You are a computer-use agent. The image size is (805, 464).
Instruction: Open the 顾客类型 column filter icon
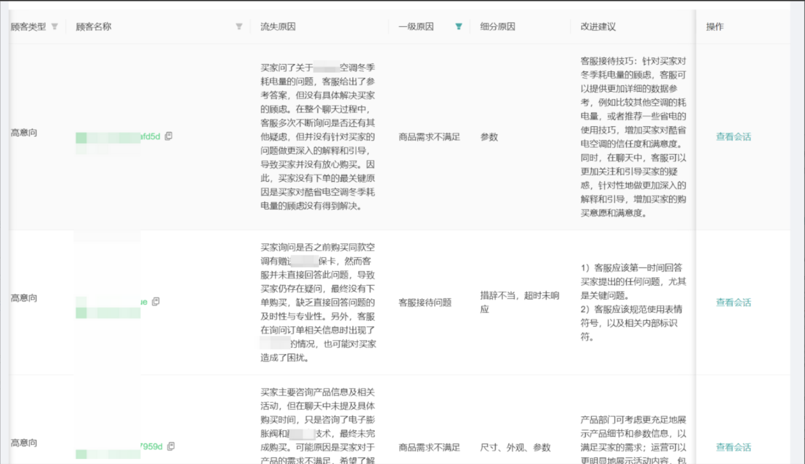pyautogui.click(x=55, y=27)
